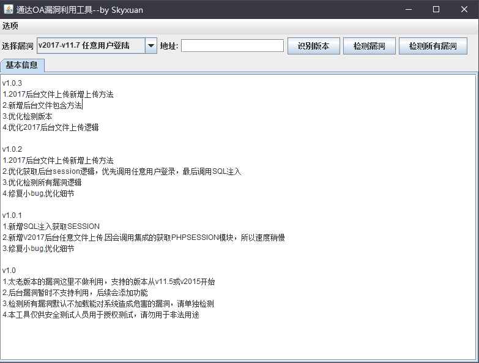Open the 选项 menu
Screen dimensions: 479x363
(x=10, y=26)
